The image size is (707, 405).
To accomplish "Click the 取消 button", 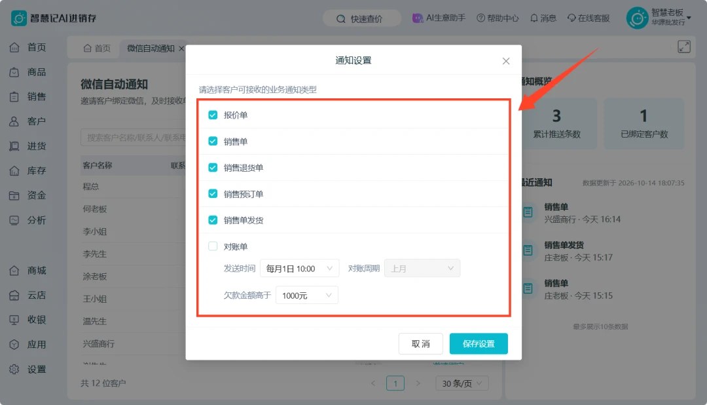I will point(421,344).
